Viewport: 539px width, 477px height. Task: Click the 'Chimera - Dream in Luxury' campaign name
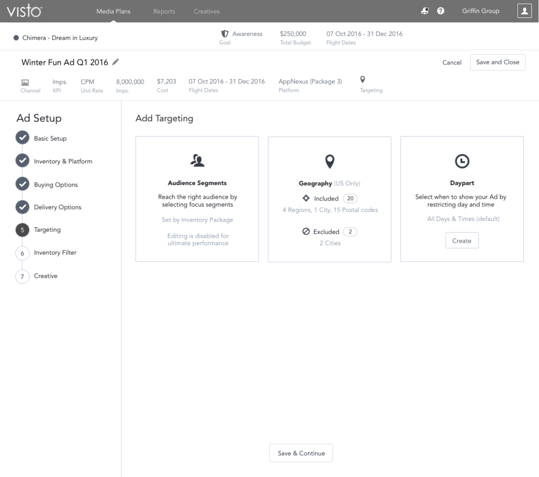(60, 38)
